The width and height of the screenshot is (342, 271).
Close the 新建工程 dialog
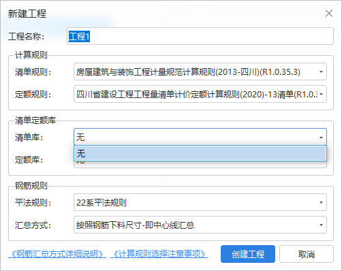[329, 14]
